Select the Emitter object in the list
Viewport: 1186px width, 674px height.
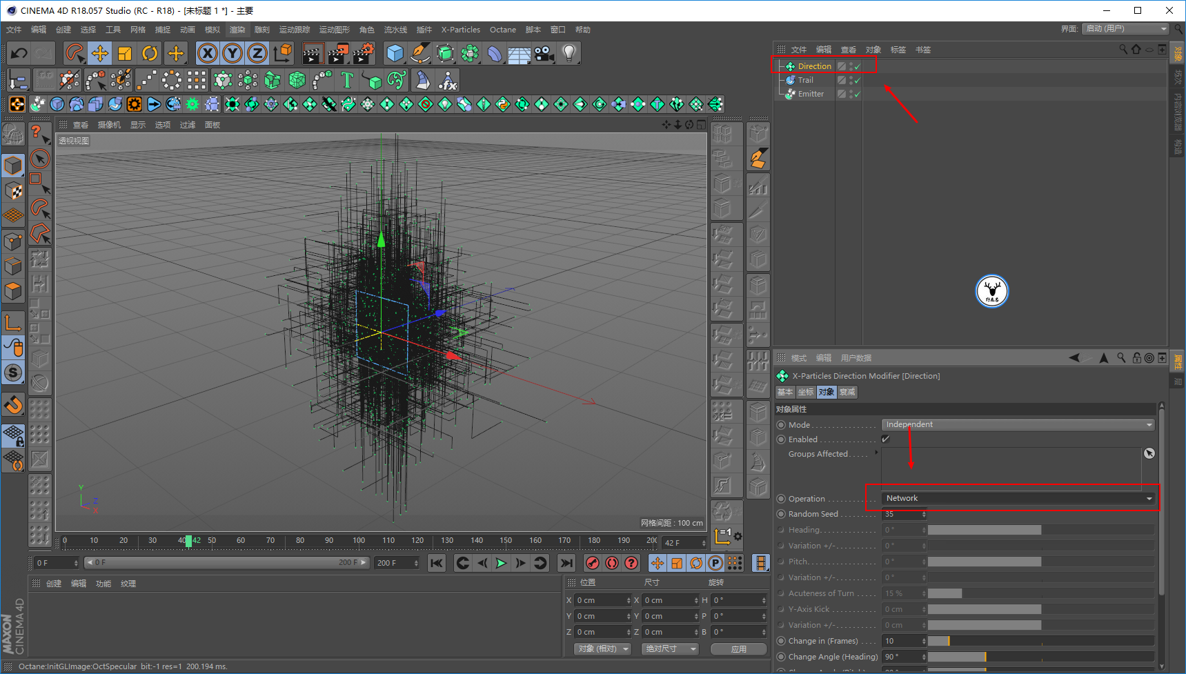click(x=811, y=94)
